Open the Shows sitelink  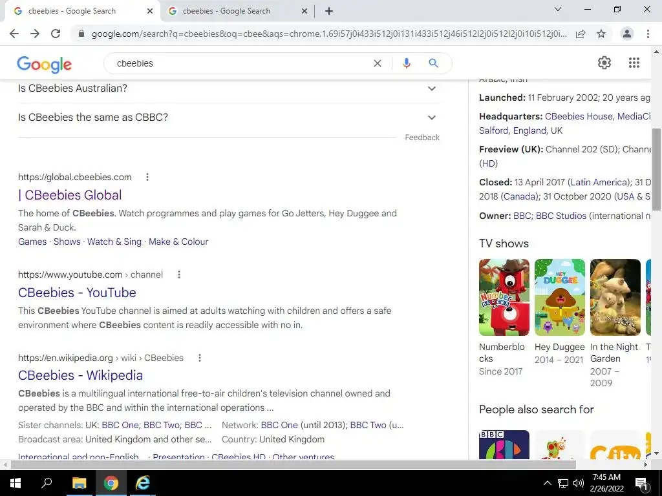click(x=67, y=242)
